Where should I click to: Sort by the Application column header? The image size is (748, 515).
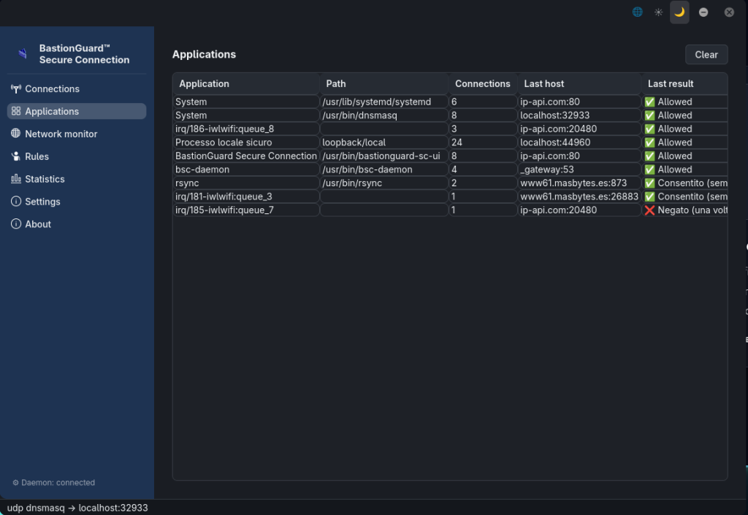pyautogui.click(x=246, y=83)
